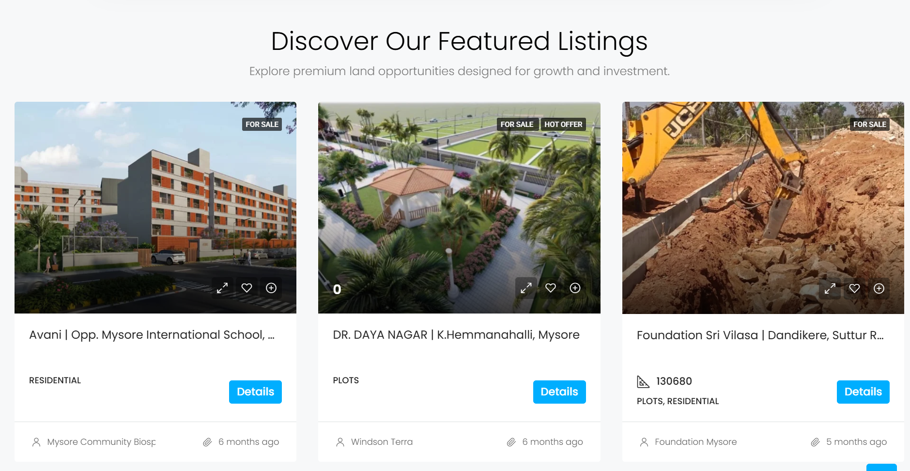910x471 pixels.
Task: Click FOR SALE badge on Avani listing
Action: (x=262, y=125)
